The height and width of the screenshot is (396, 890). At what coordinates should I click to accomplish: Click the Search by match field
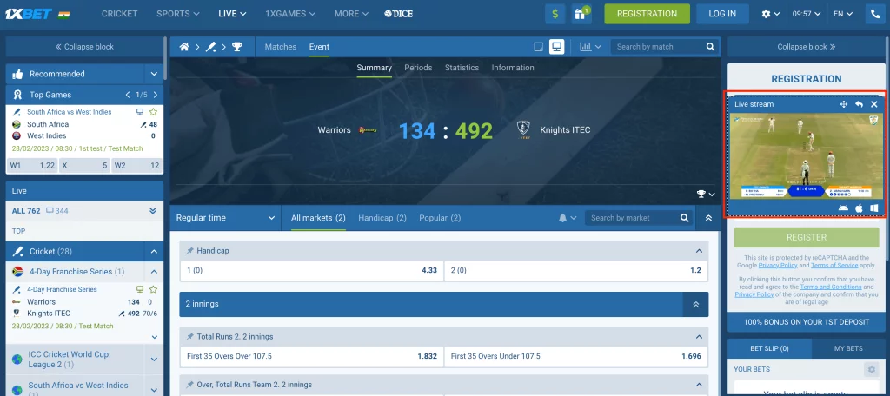tap(659, 47)
